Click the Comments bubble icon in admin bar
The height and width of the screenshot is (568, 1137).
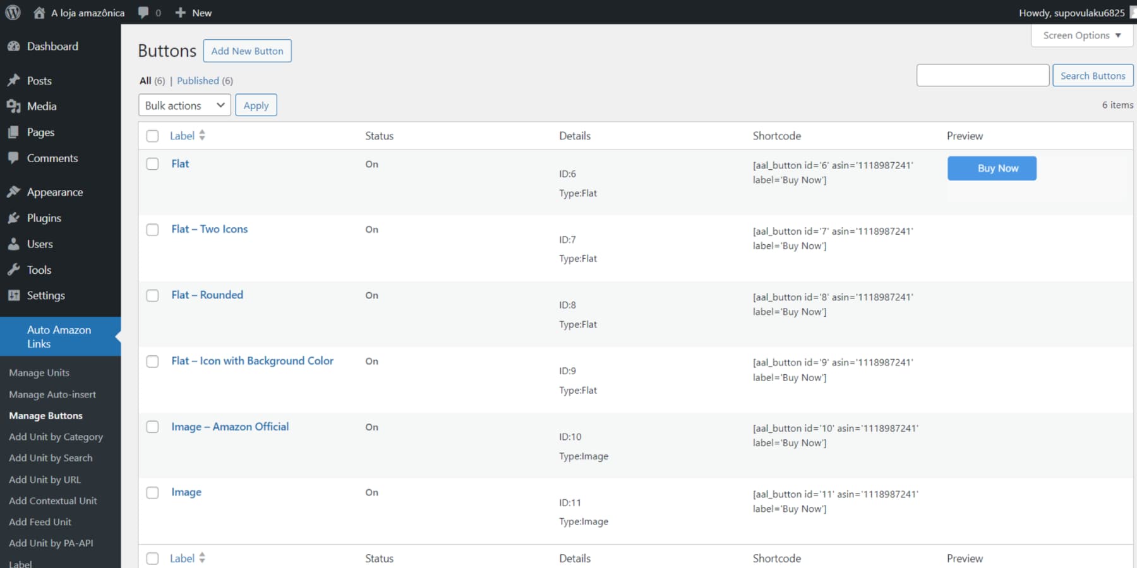pyautogui.click(x=144, y=12)
